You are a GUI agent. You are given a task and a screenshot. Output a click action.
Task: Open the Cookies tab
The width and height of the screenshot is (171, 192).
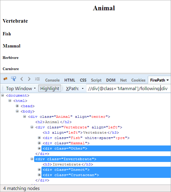click(138, 80)
